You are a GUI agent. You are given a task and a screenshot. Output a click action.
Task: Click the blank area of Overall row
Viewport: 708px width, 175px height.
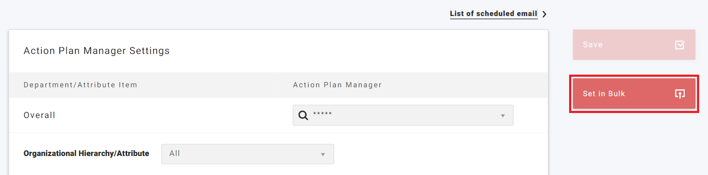(x=169, y=115)
